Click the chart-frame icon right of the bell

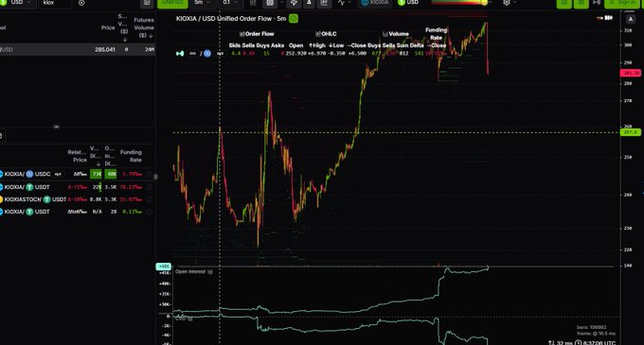(x=325, y=3)
